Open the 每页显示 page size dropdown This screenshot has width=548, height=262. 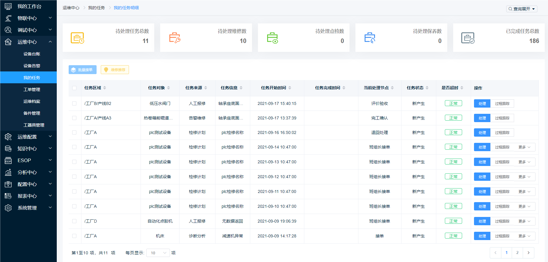point(158,253)
